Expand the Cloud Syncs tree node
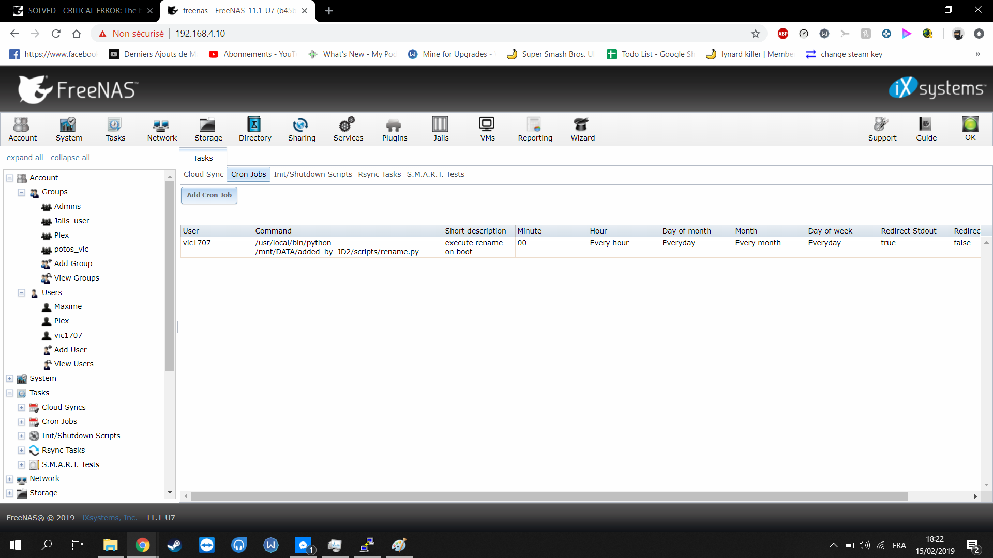The height and width of the screenshot is (558, 993). pyautogui.click(x=22, y=408)
